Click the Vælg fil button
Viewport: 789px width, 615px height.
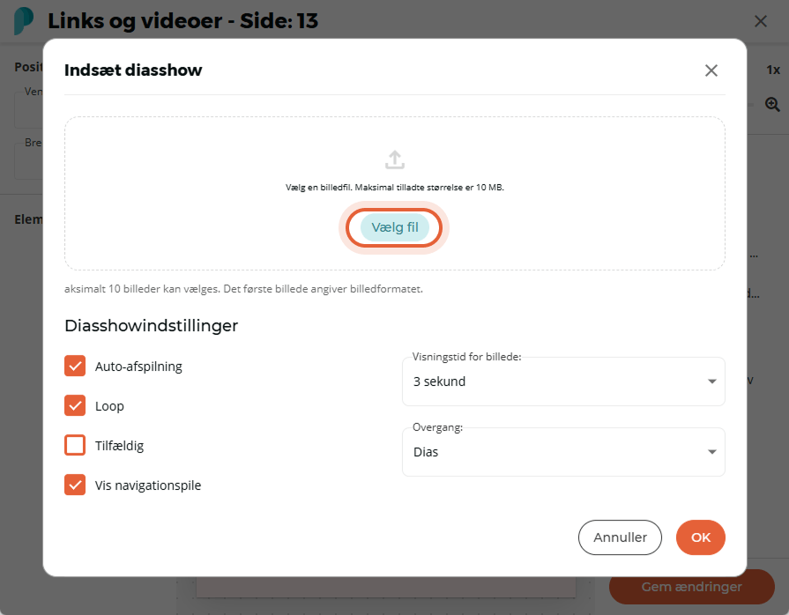(395, 227)
